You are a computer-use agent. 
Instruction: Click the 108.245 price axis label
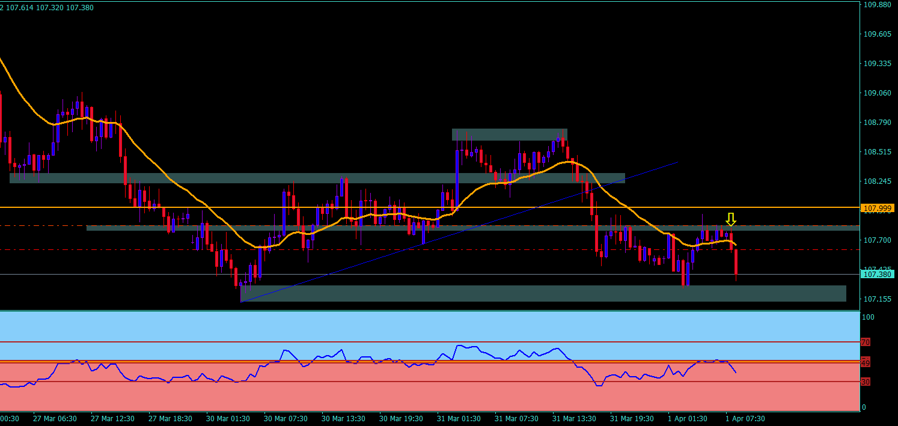click(877, 181)
